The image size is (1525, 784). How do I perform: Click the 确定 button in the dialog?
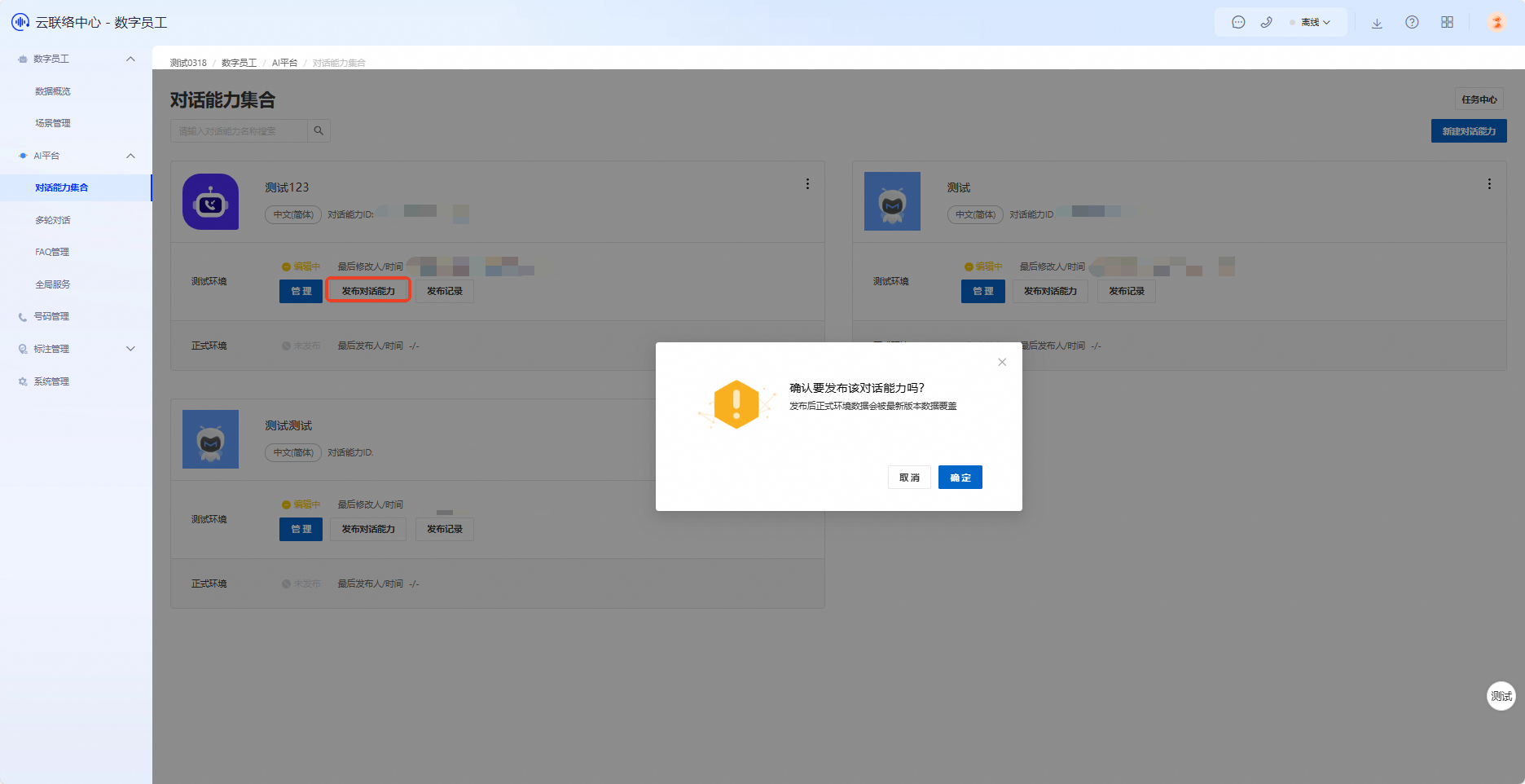(960, 478)
